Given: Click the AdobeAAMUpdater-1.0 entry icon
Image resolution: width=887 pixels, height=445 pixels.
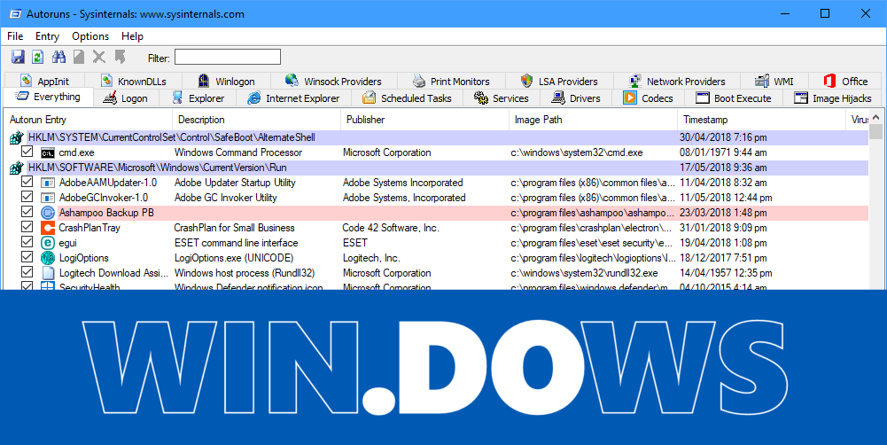Looking at the screenshot, I should 48,183.
